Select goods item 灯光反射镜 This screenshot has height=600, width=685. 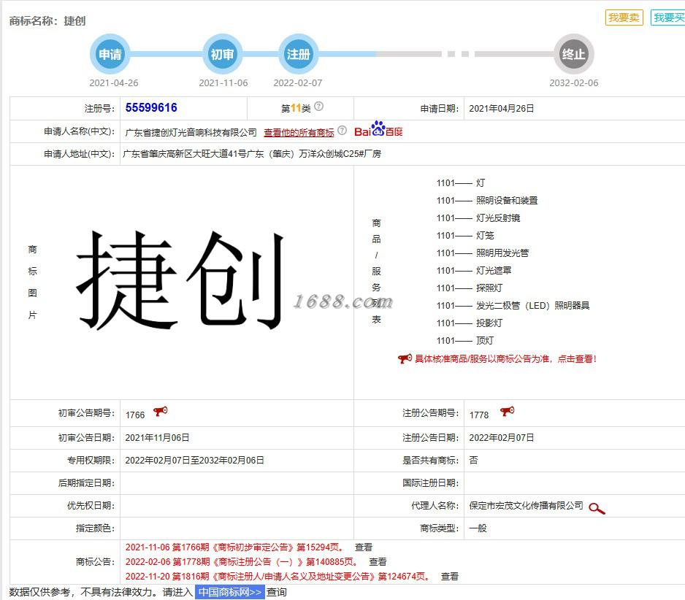[x=498, y=218]
